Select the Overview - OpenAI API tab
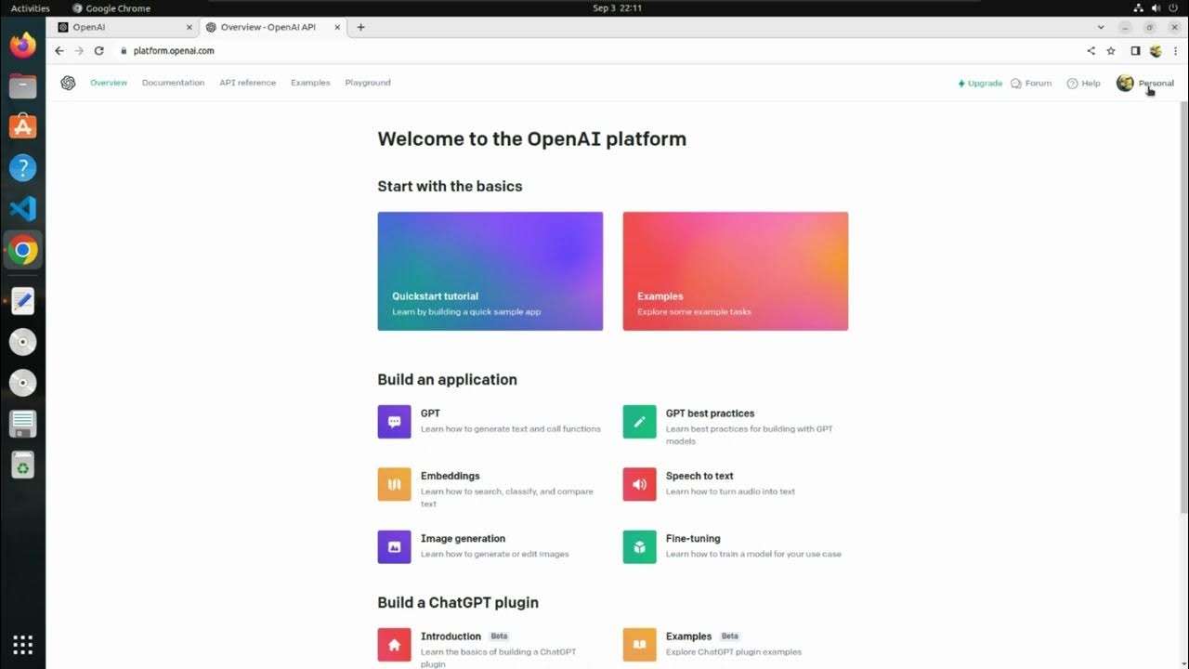 tap(272, 27)
